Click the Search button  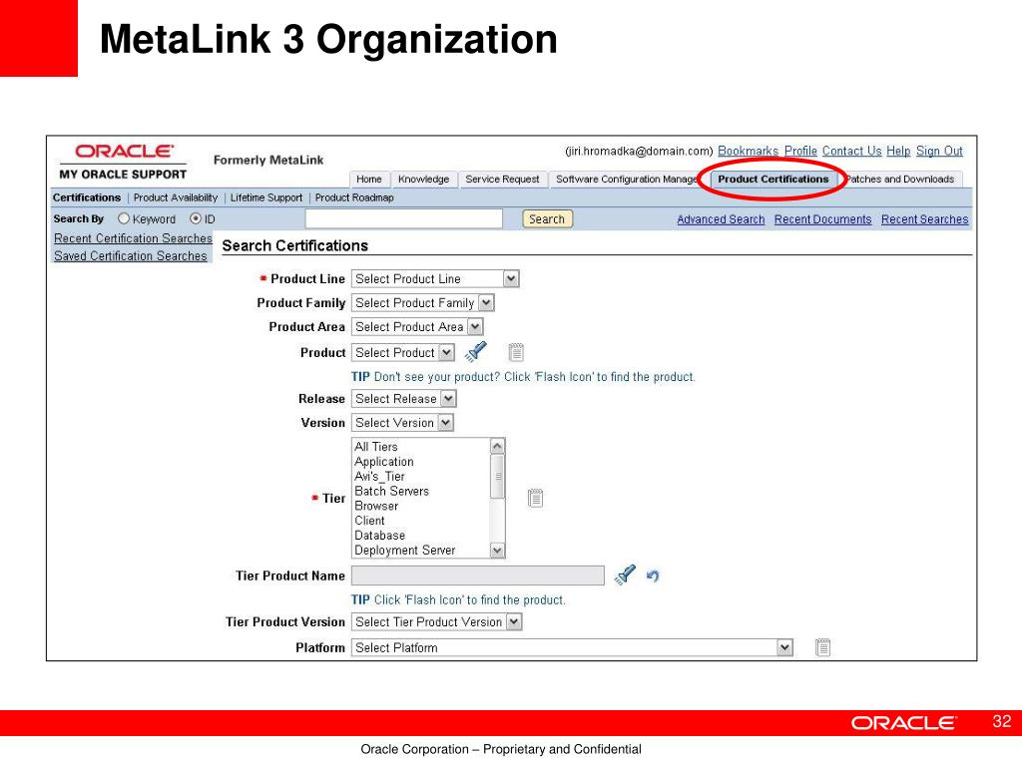pos(547,218)
